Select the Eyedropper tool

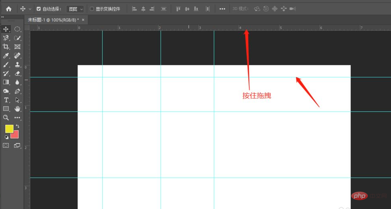(6, 56)
